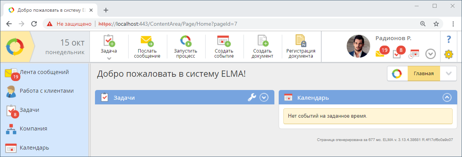Click the Главная page button
Viewport: 462px width, 157px height.
click(x=423, y=74)
